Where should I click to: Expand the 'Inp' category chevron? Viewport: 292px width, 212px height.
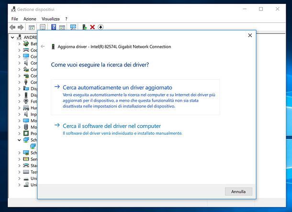19,114
